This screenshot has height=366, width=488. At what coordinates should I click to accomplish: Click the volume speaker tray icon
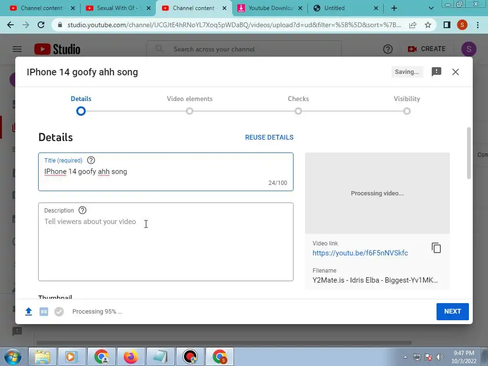point(440,357)
